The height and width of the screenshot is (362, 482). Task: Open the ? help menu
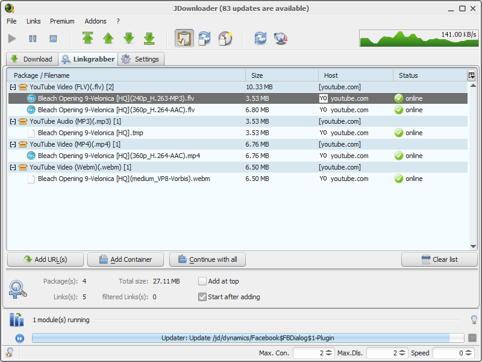coord(118,21)
